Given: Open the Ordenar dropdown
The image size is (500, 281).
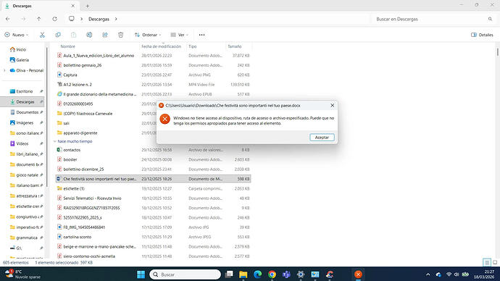Looking at the screenshot, I should pos(148,35).
